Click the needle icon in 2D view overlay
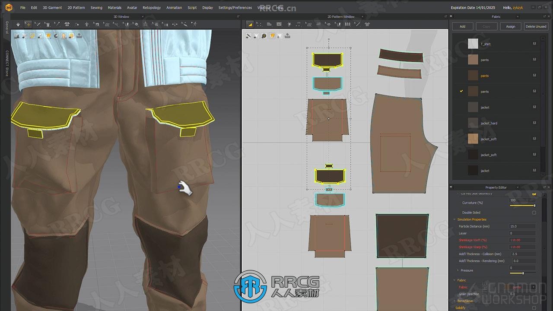Viewport: 553px width, 311px height. (x=248, y=36)
